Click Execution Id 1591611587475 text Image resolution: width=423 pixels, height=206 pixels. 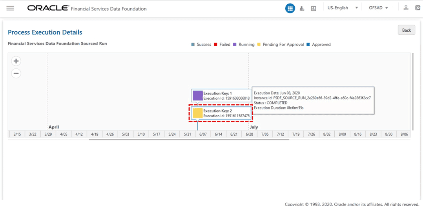point(227,116)
